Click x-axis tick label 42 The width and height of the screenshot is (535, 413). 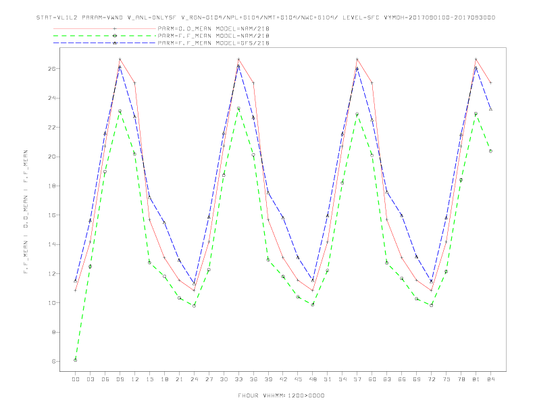click(x=283, y=379)
